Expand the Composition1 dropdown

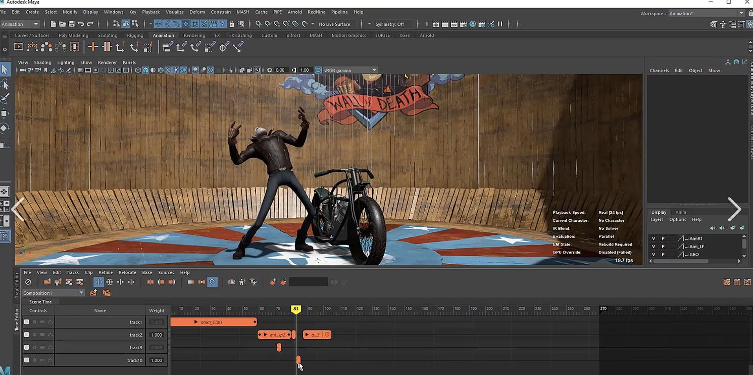81,293
